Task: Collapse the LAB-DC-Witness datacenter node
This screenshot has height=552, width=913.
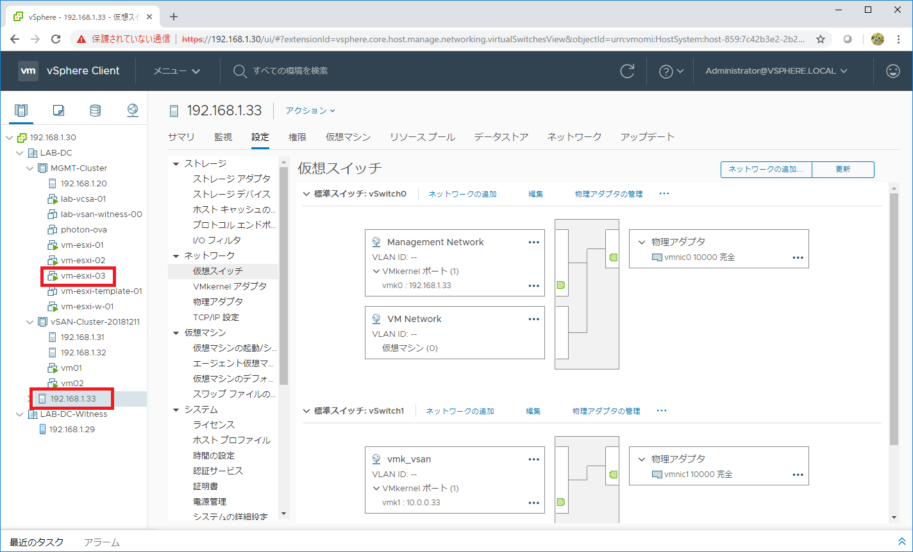Action: pyautogui.click(x=19, y=414)
